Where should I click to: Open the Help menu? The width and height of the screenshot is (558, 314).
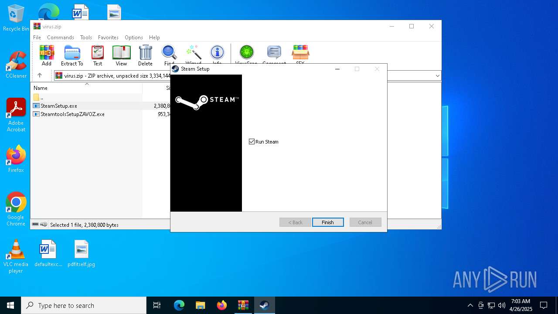[x=154, y=38]
